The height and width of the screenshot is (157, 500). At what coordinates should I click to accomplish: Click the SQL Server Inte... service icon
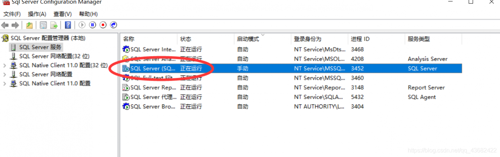126,49
